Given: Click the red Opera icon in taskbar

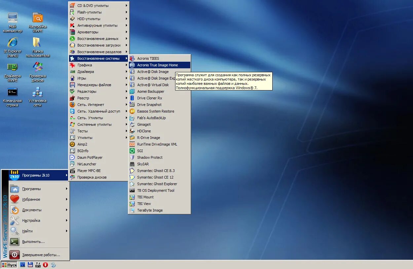Looking at the screenshot, I should [x=45, y=265].
